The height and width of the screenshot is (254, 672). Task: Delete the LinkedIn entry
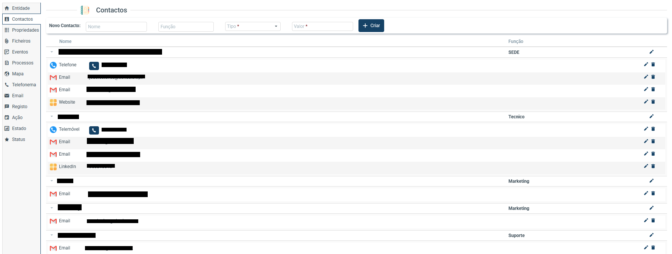(x=653, y=166)
